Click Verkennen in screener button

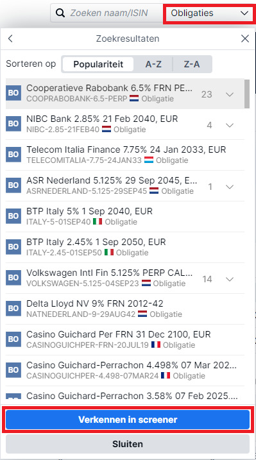coord(128,420)
